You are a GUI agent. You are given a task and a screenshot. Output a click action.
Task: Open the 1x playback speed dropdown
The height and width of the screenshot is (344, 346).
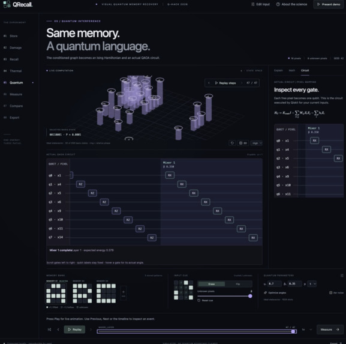point(306,330)
